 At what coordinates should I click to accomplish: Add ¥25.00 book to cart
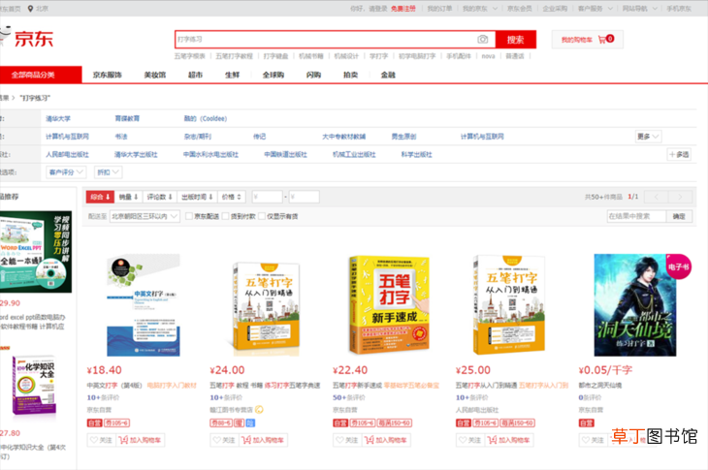coord(509,440)
